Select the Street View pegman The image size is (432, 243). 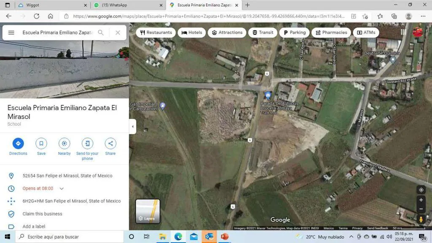tap(421, 219)
